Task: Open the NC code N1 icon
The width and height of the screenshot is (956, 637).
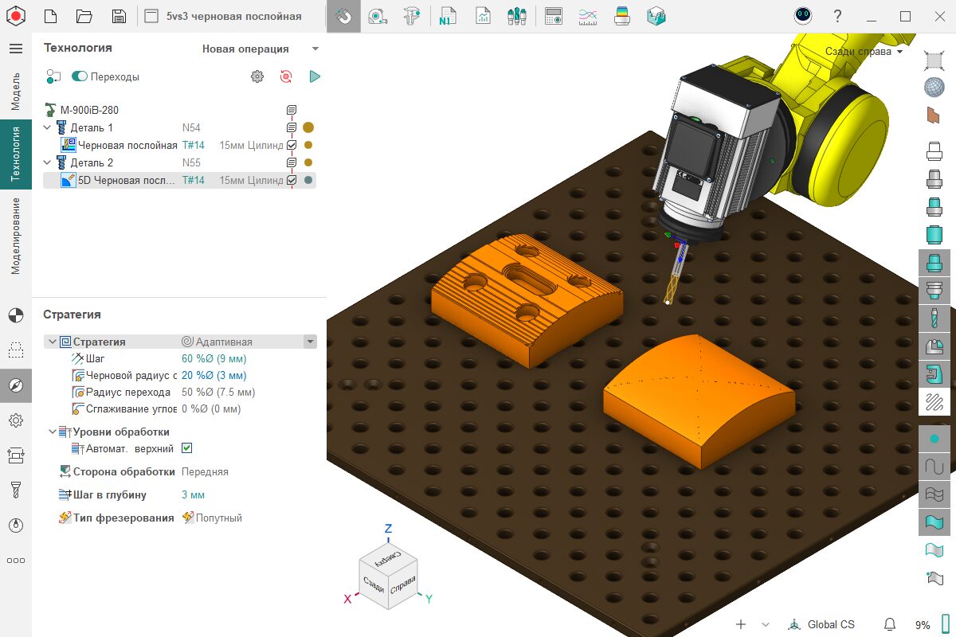Action: 446,16
